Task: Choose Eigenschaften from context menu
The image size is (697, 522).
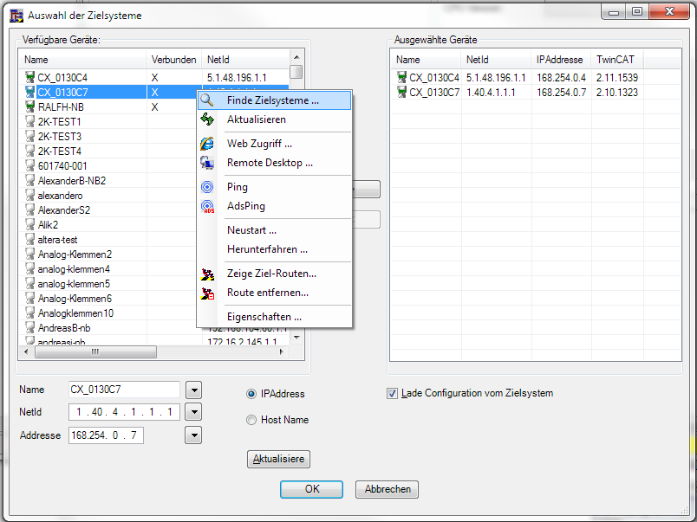Action: coord(274,317)
